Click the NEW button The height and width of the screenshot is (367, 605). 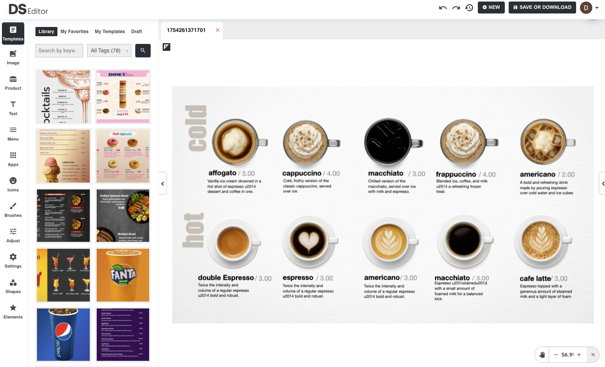[491, 7]
